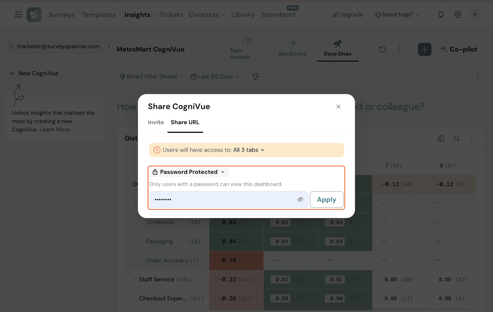Click the Apply password button
Viewport: 493px width, 312px height.
point(326,200)
